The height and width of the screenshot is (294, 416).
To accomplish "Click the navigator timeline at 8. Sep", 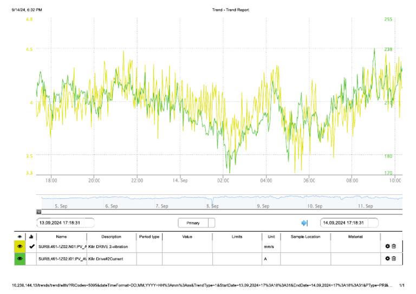I will point(212,206).
